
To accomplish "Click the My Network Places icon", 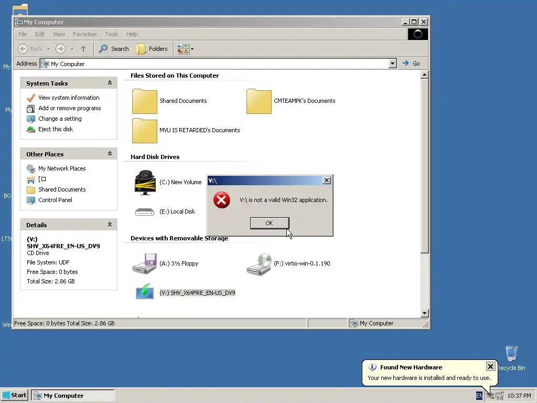I will [x=31, y=169].
